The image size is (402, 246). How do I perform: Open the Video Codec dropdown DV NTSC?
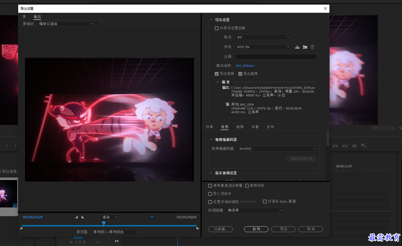pos(277,149)
